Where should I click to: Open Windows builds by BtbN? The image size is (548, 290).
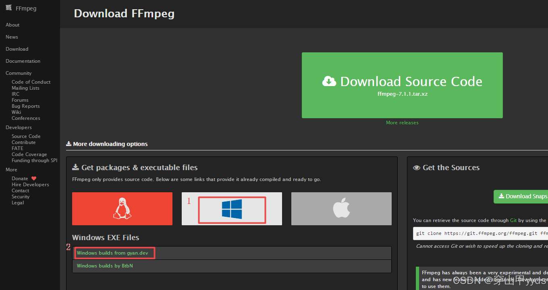click(x=105, y=266)
